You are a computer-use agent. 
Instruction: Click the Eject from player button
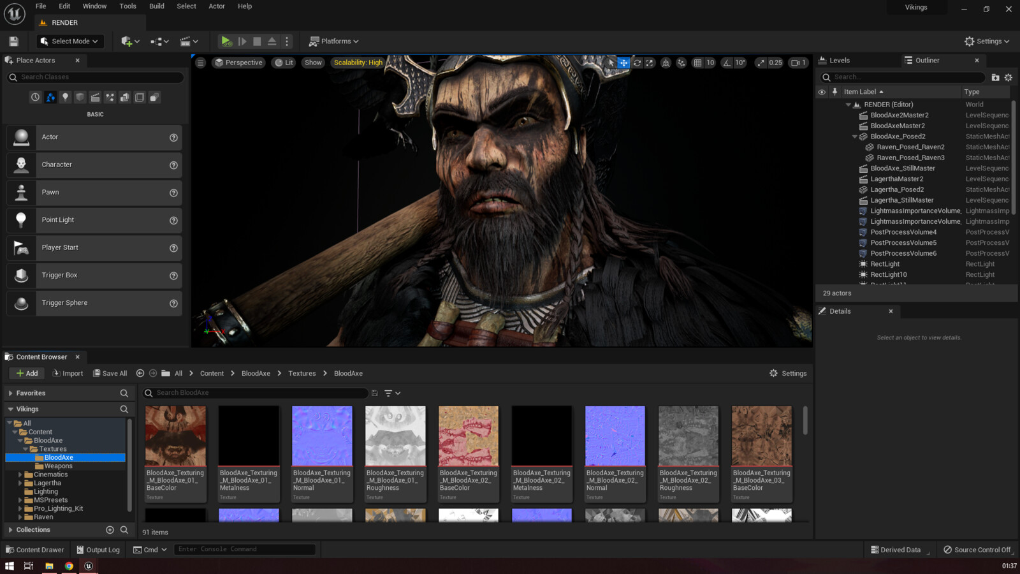coord(272,41)
